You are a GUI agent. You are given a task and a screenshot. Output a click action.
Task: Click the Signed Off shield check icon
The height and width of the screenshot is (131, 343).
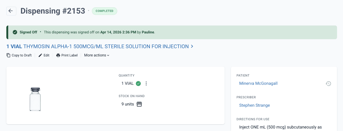coord(15,32)
